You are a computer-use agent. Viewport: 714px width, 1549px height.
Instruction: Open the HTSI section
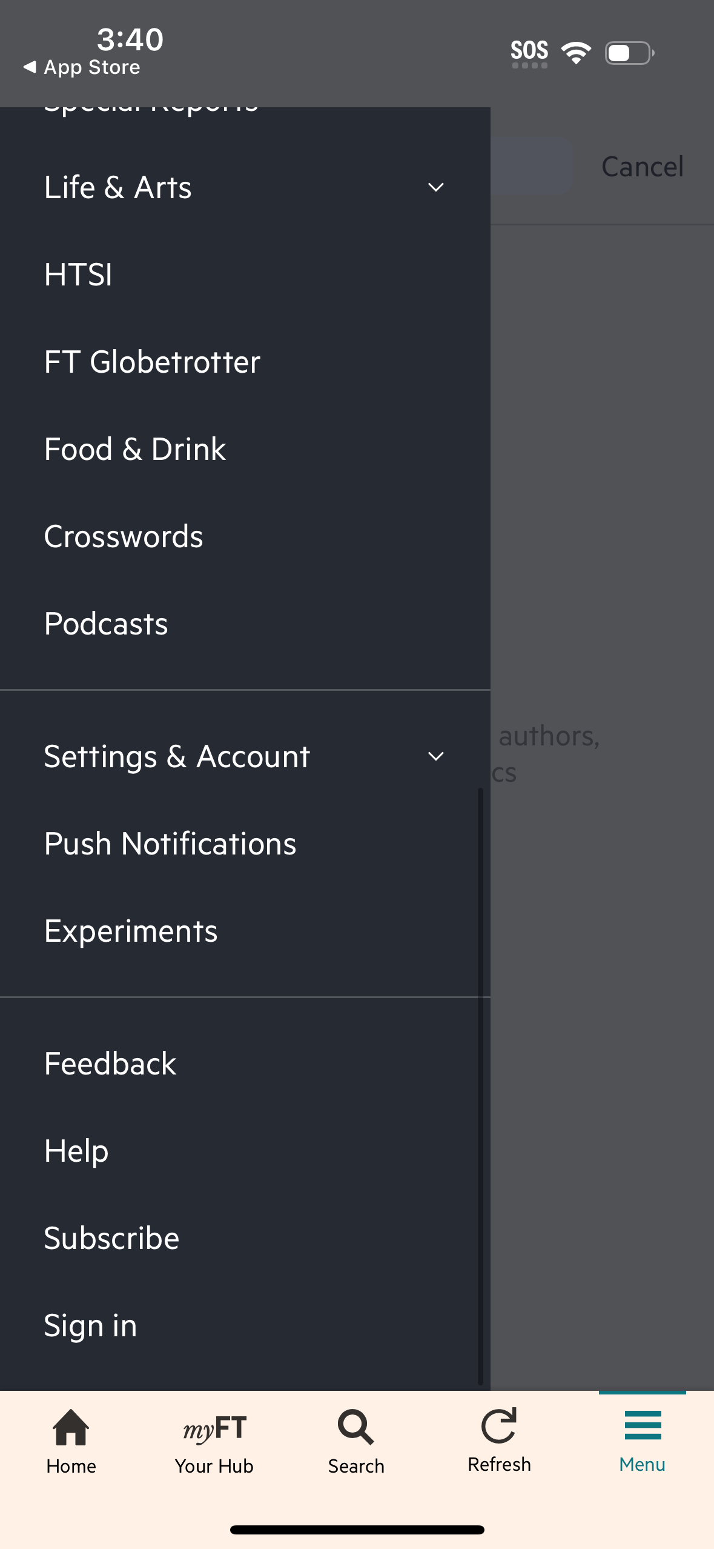(x=79, y=275)
